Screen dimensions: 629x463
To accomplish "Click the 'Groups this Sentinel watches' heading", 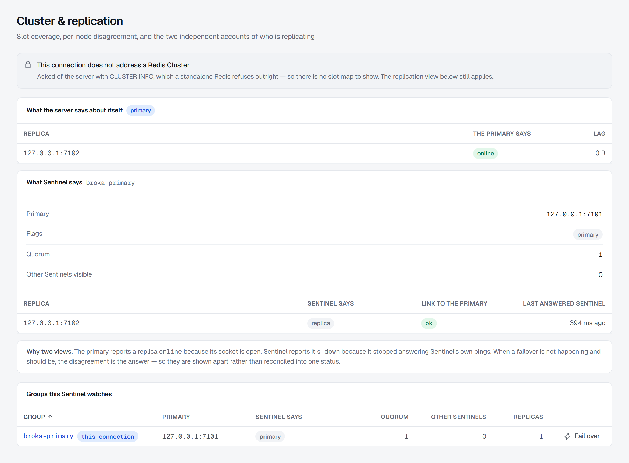I will (69, 394).
